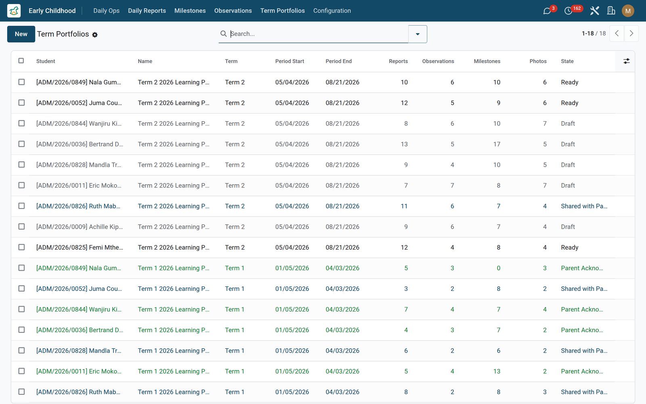Toggle the select-all header checkbox
This screenshot has width=646, height=404.
click(x=21, y=61)
